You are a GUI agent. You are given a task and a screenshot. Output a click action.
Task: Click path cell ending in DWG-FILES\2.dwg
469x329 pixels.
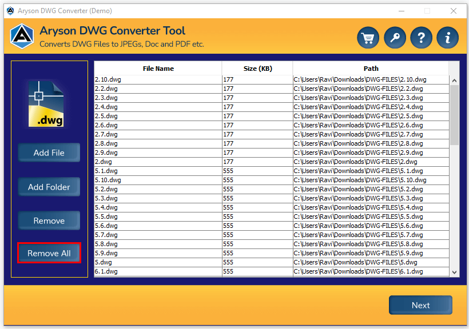371,162
